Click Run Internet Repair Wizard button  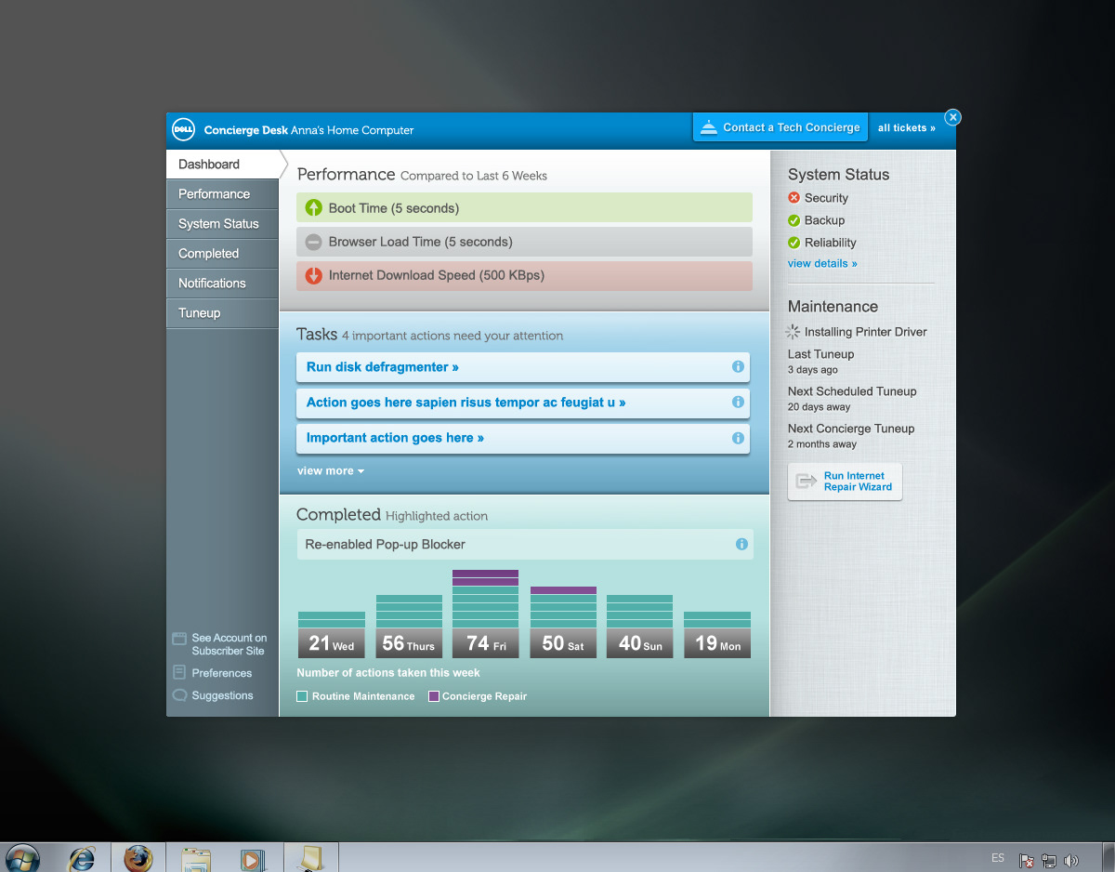tap(845, 482)
